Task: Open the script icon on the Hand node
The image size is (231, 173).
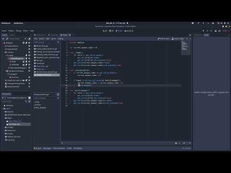Action: pyautogui.click(x=26, y=55)
